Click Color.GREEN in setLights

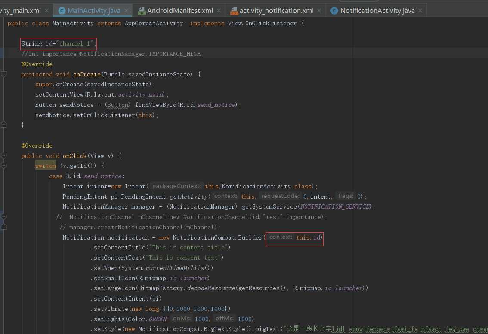148,319
